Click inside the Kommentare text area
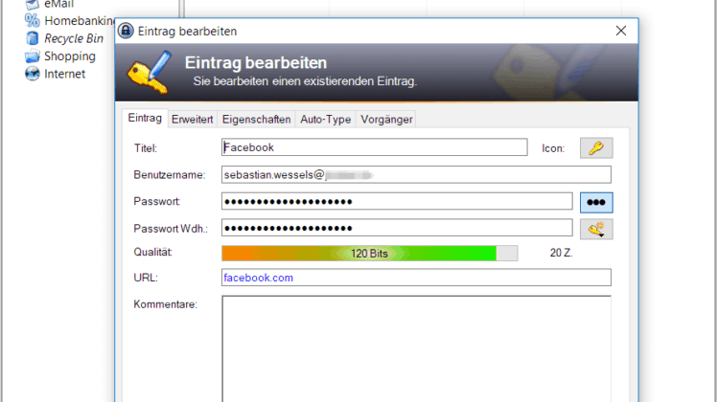 pos(416,348)
